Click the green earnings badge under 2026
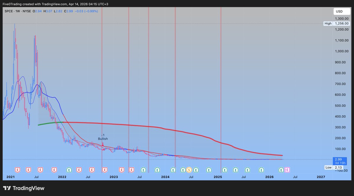This screenshot has height=196, width=354. click(261, 170)
